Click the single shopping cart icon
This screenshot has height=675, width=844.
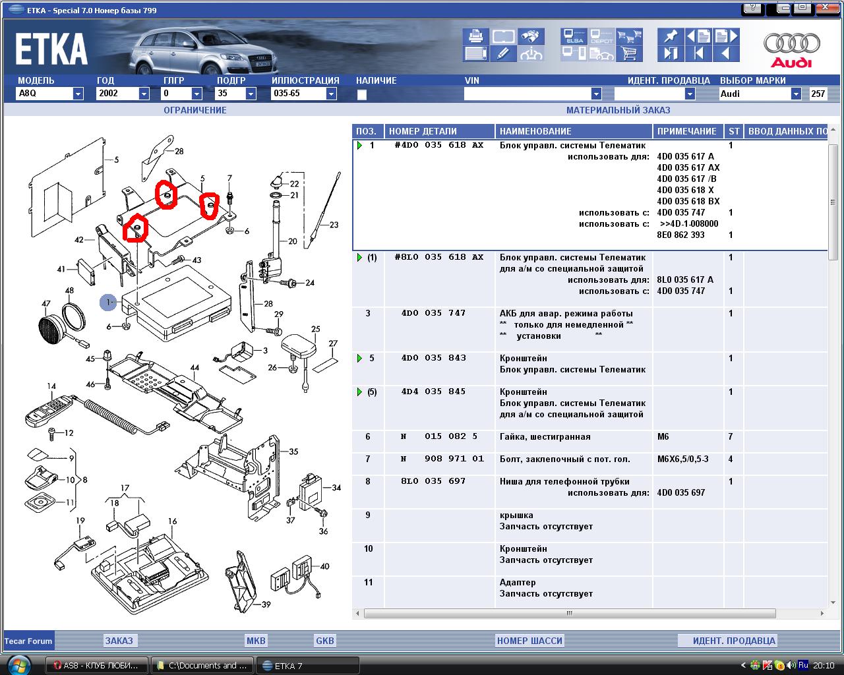630,53
